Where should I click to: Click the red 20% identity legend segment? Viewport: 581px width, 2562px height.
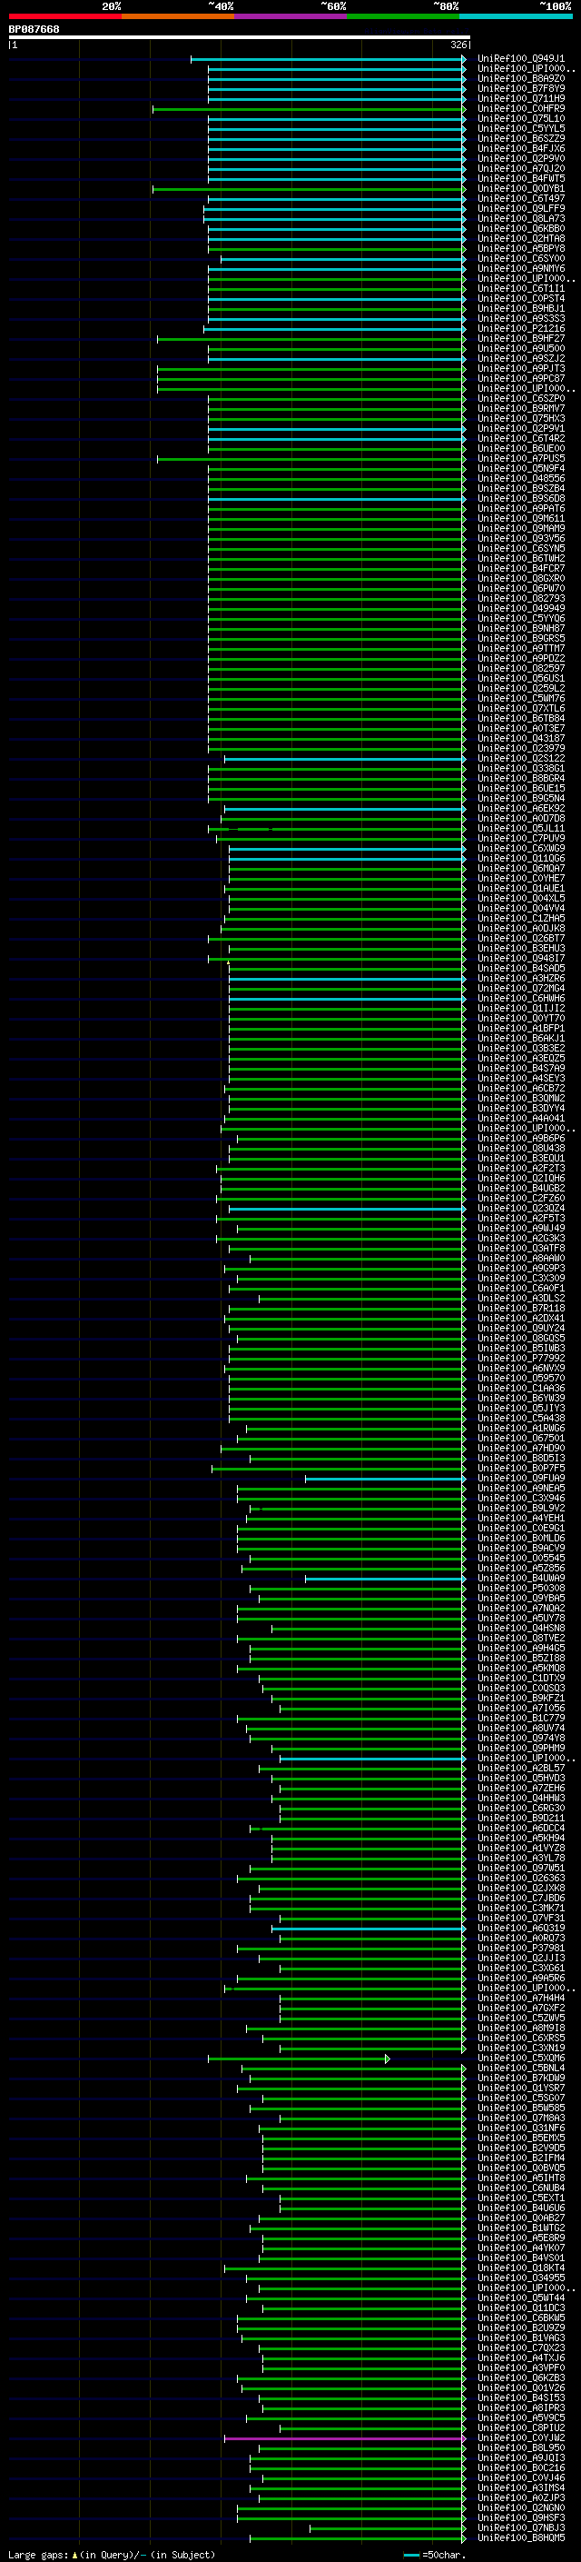65,16
